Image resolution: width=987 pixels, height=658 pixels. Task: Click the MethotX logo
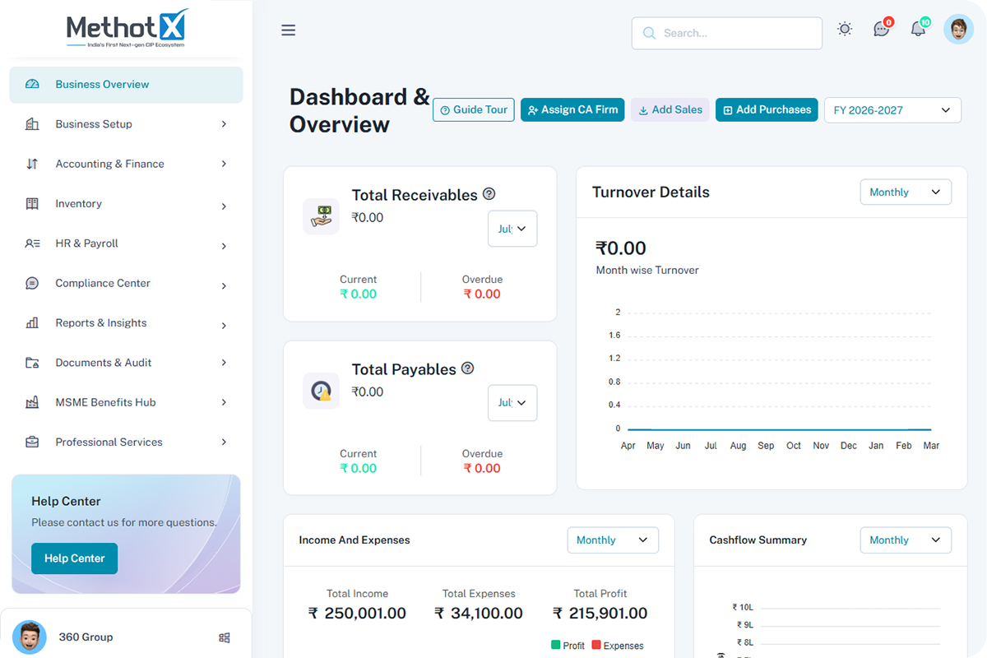pos(127,29)
